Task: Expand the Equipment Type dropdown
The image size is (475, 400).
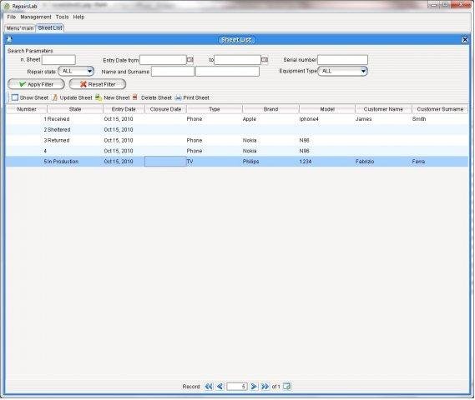Action: pyautogui.click(x=342, y=71)
